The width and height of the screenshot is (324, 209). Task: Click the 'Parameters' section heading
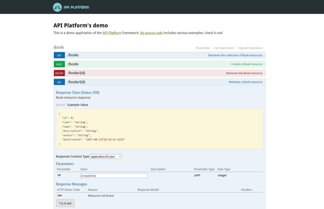65,164
